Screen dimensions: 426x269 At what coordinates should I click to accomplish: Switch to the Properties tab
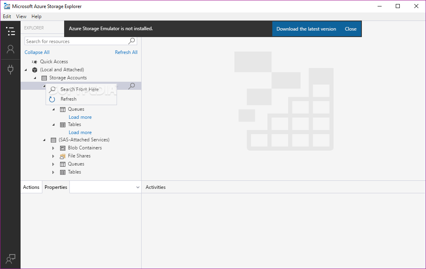pos(56,187)
